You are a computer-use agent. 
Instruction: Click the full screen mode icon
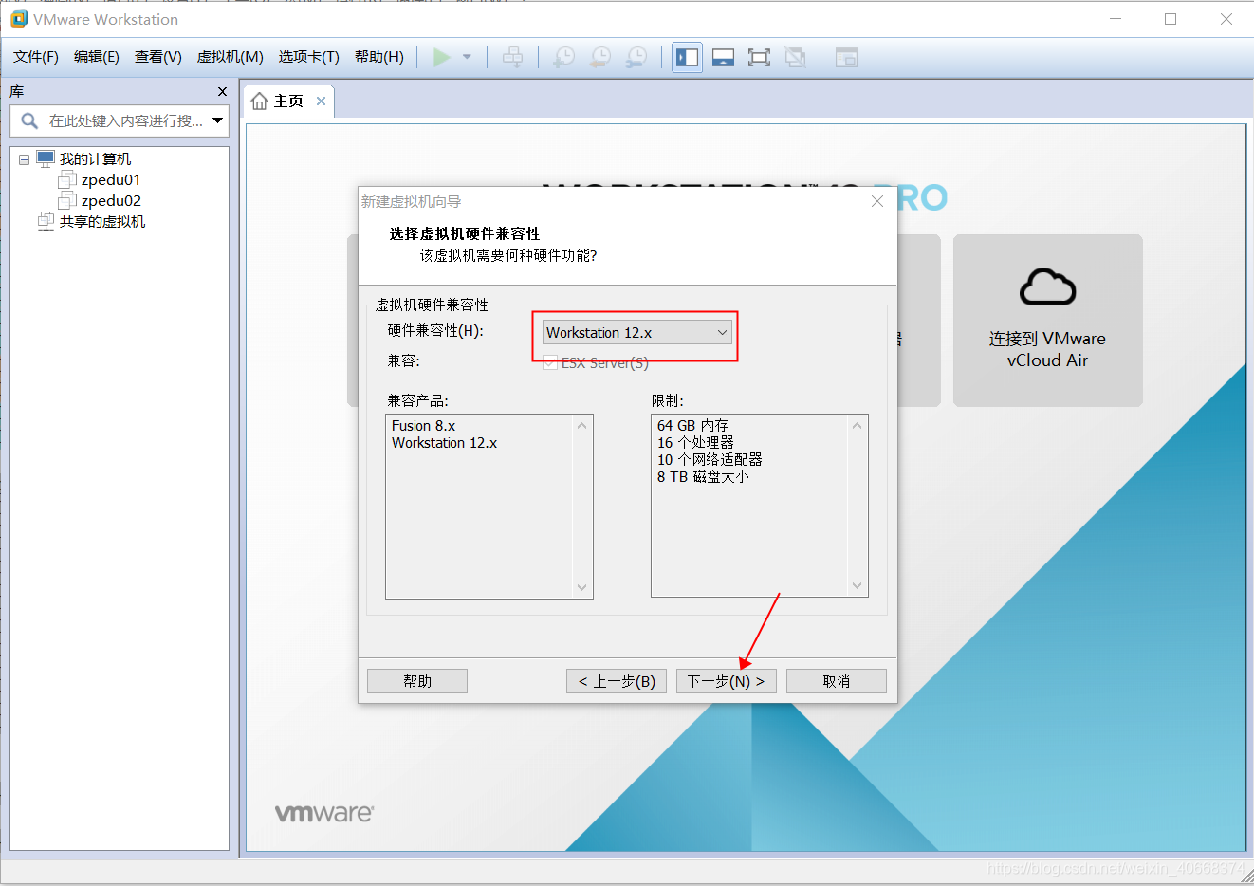(759, 58)
